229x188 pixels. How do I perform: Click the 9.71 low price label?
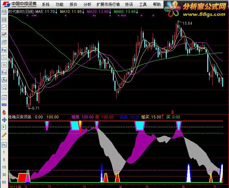click(36, 108)
